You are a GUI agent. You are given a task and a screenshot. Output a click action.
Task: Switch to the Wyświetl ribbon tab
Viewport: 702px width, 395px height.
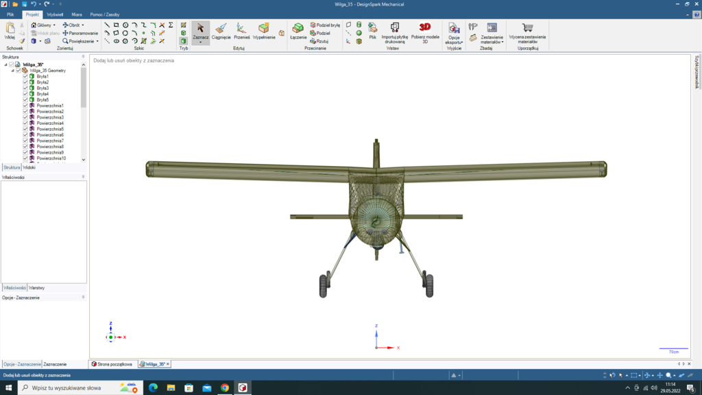point(55,14)
